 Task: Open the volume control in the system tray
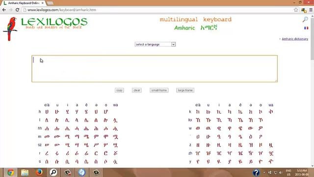(x=281, y=173)
